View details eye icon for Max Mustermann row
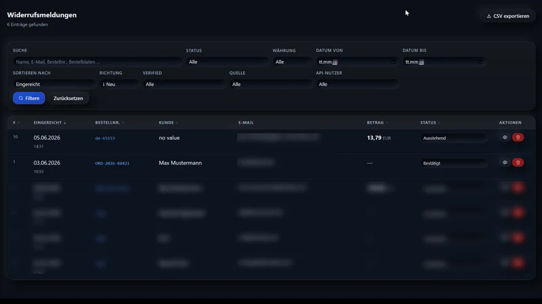Image resolution: width=542 pixels, height=304 pixels. pyautogui.click(x=505, y=162)
